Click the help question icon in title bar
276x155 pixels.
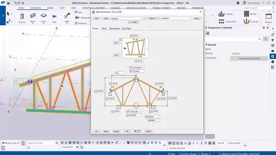(238, 3)
